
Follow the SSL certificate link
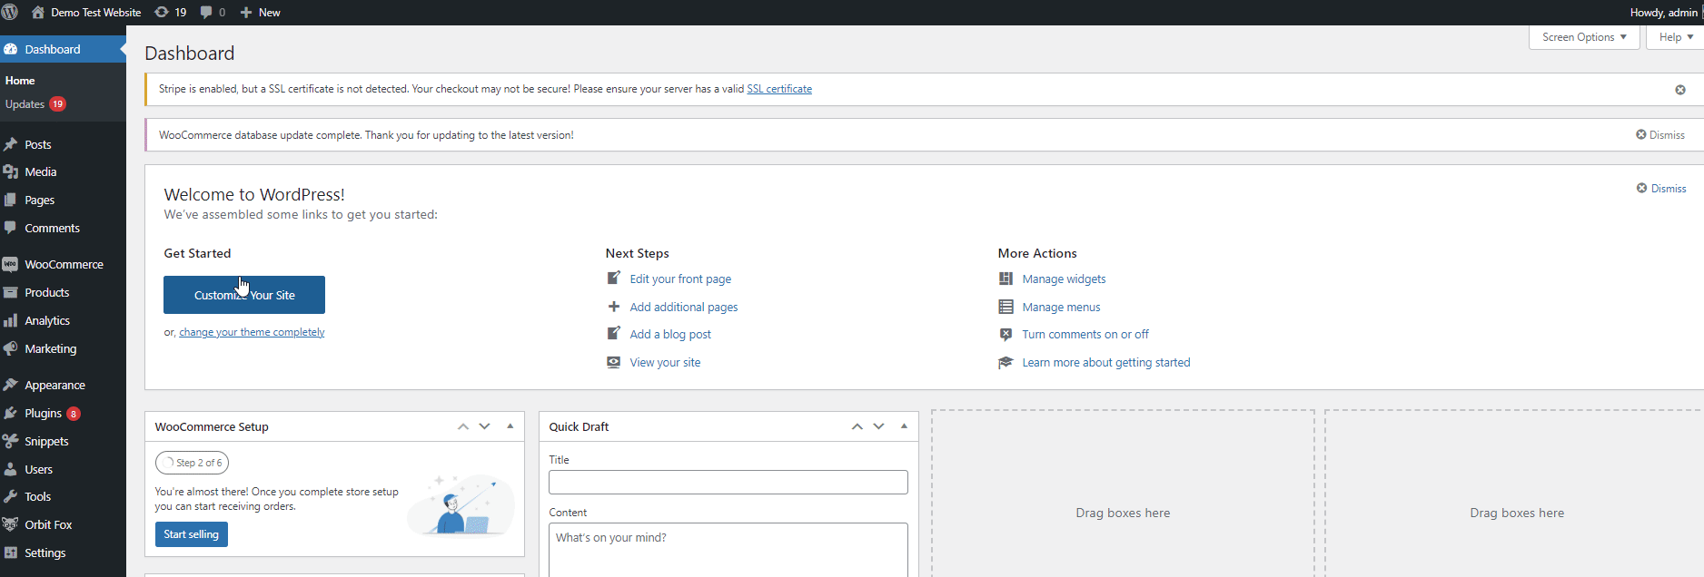pyautogui.click(x=779, y=89)
